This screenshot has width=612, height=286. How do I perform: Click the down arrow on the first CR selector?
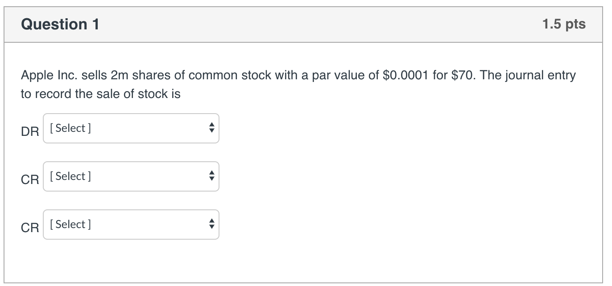tap(211, 180)
